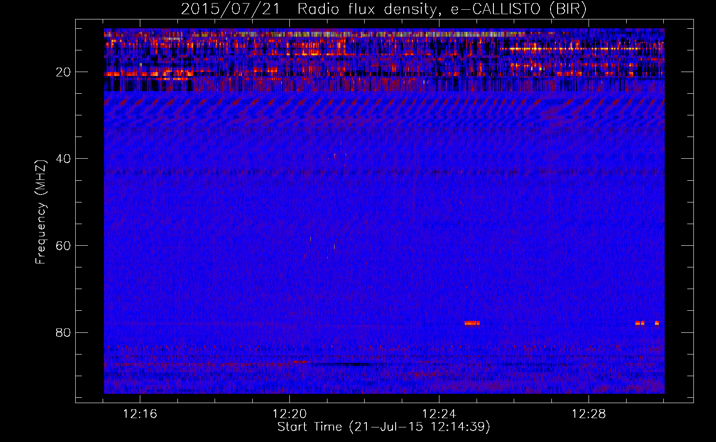Click the plot title 'Radio flux density, e-CALLISTO (BIR)'
The image size is (716, 442).
pyautogui.click(x=442, y=9)
